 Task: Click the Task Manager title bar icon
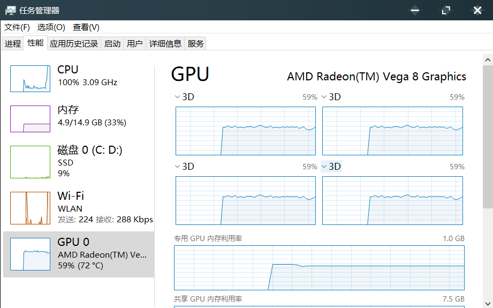[x=10, y=10]
